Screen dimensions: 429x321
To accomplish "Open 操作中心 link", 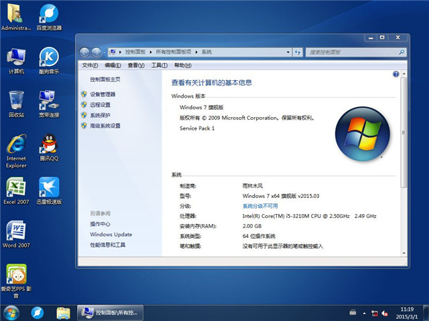I will point(100,224).
